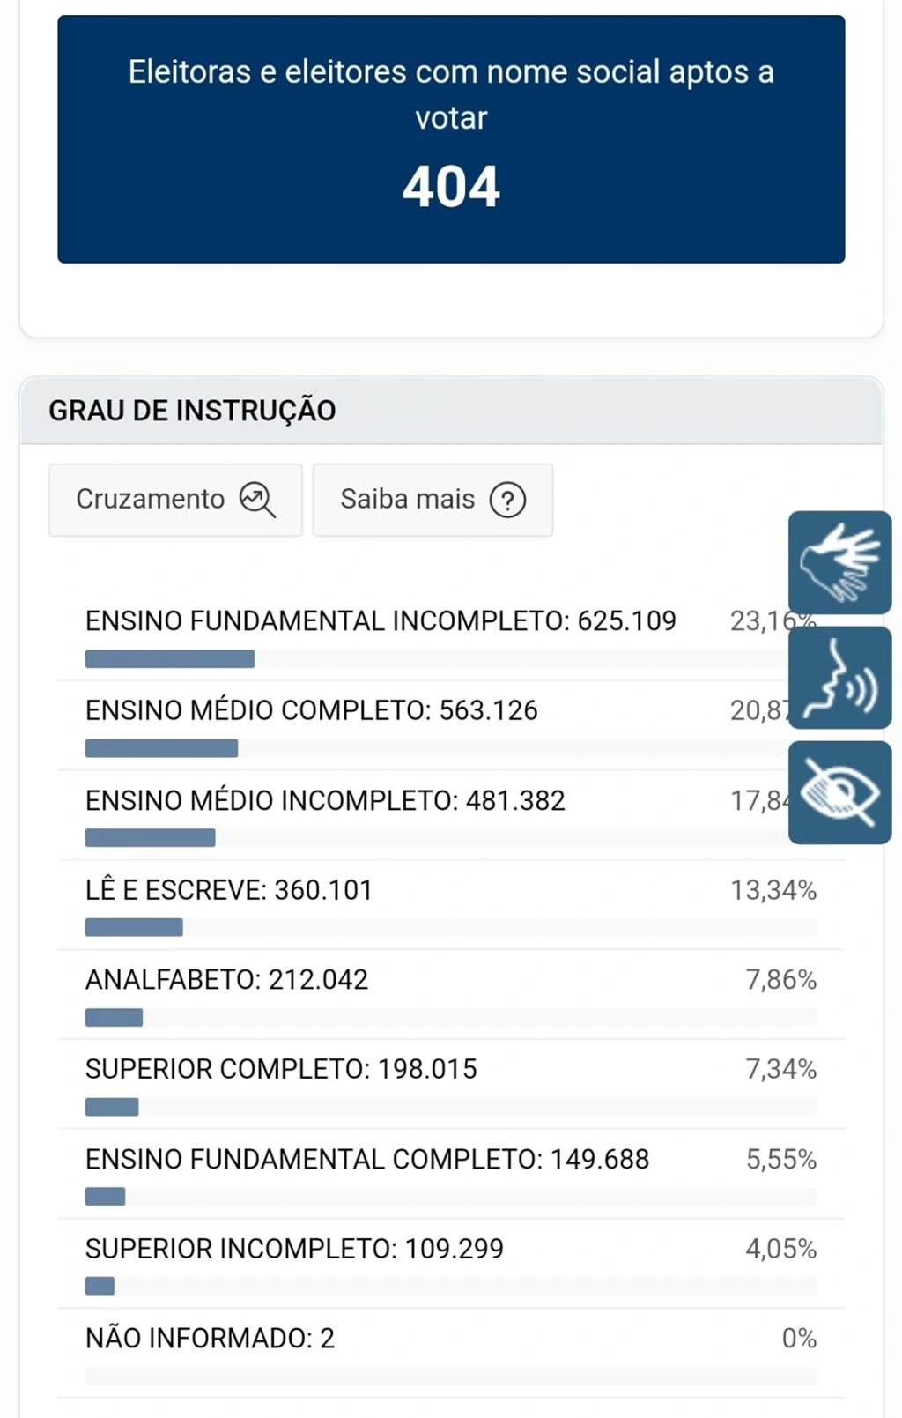902x1418 pixels.
Task: Click the question mark help icon
Action: 507,500
